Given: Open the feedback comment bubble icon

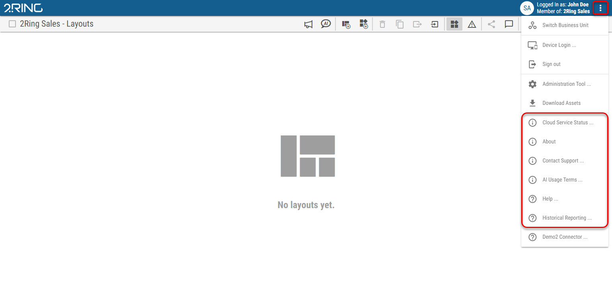Looking at the screenshot, I should [x=509, y=24].
